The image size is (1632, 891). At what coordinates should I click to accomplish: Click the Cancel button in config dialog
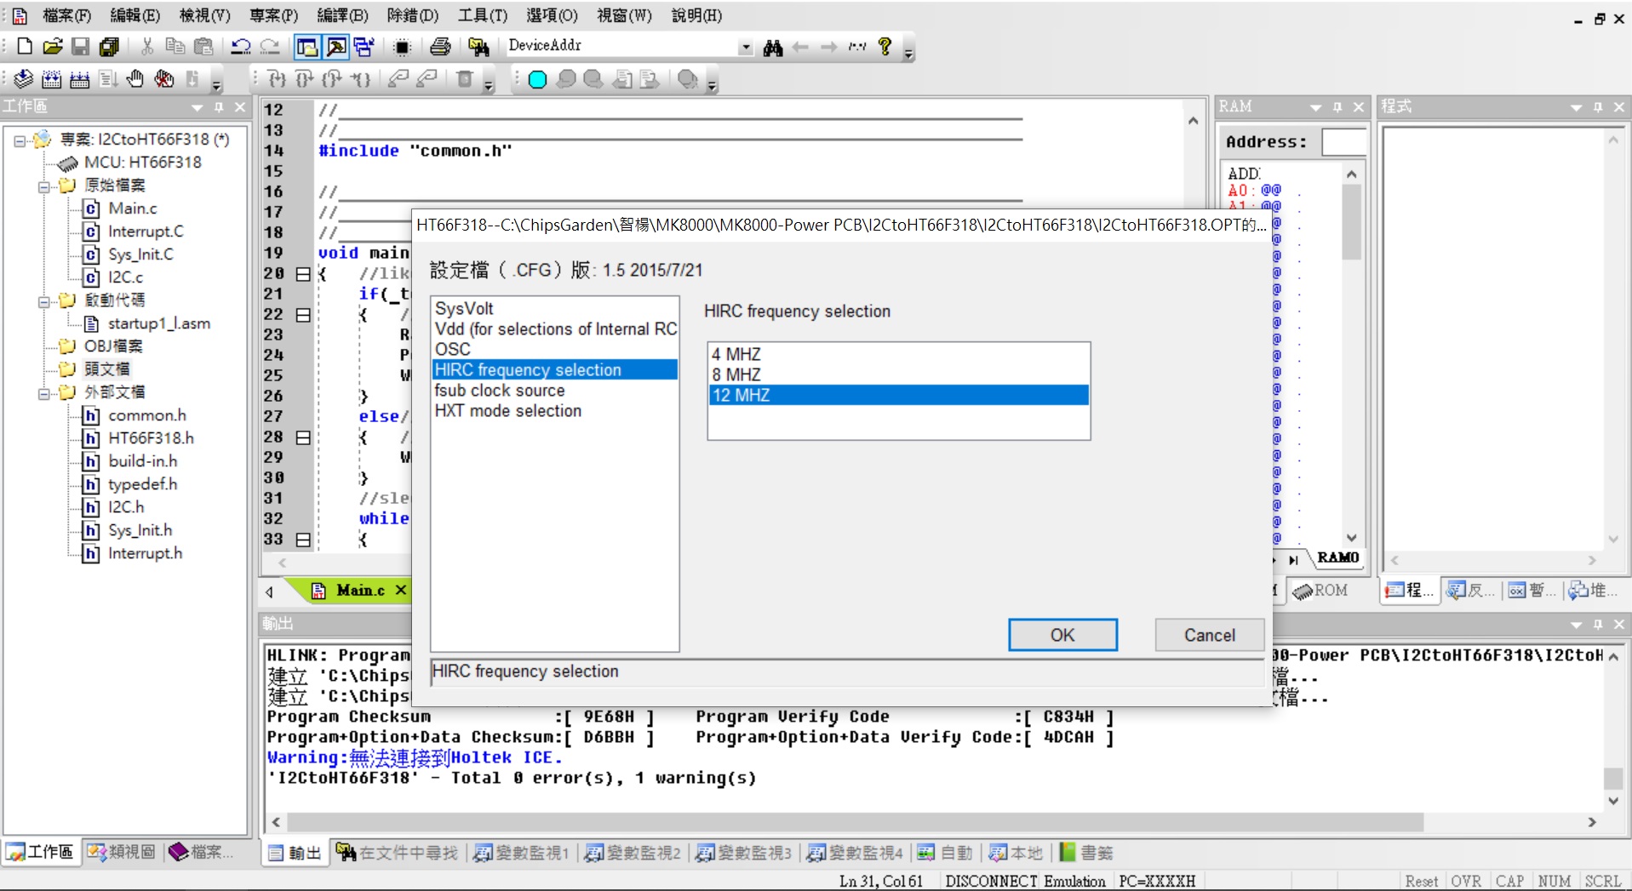(x=1209, y=635)
